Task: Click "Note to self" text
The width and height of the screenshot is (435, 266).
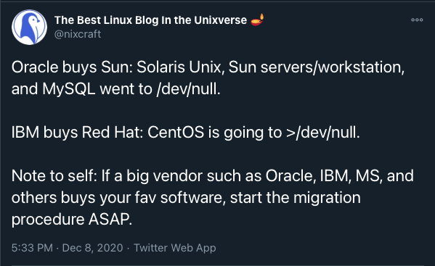Action: [x=52, y=176]
